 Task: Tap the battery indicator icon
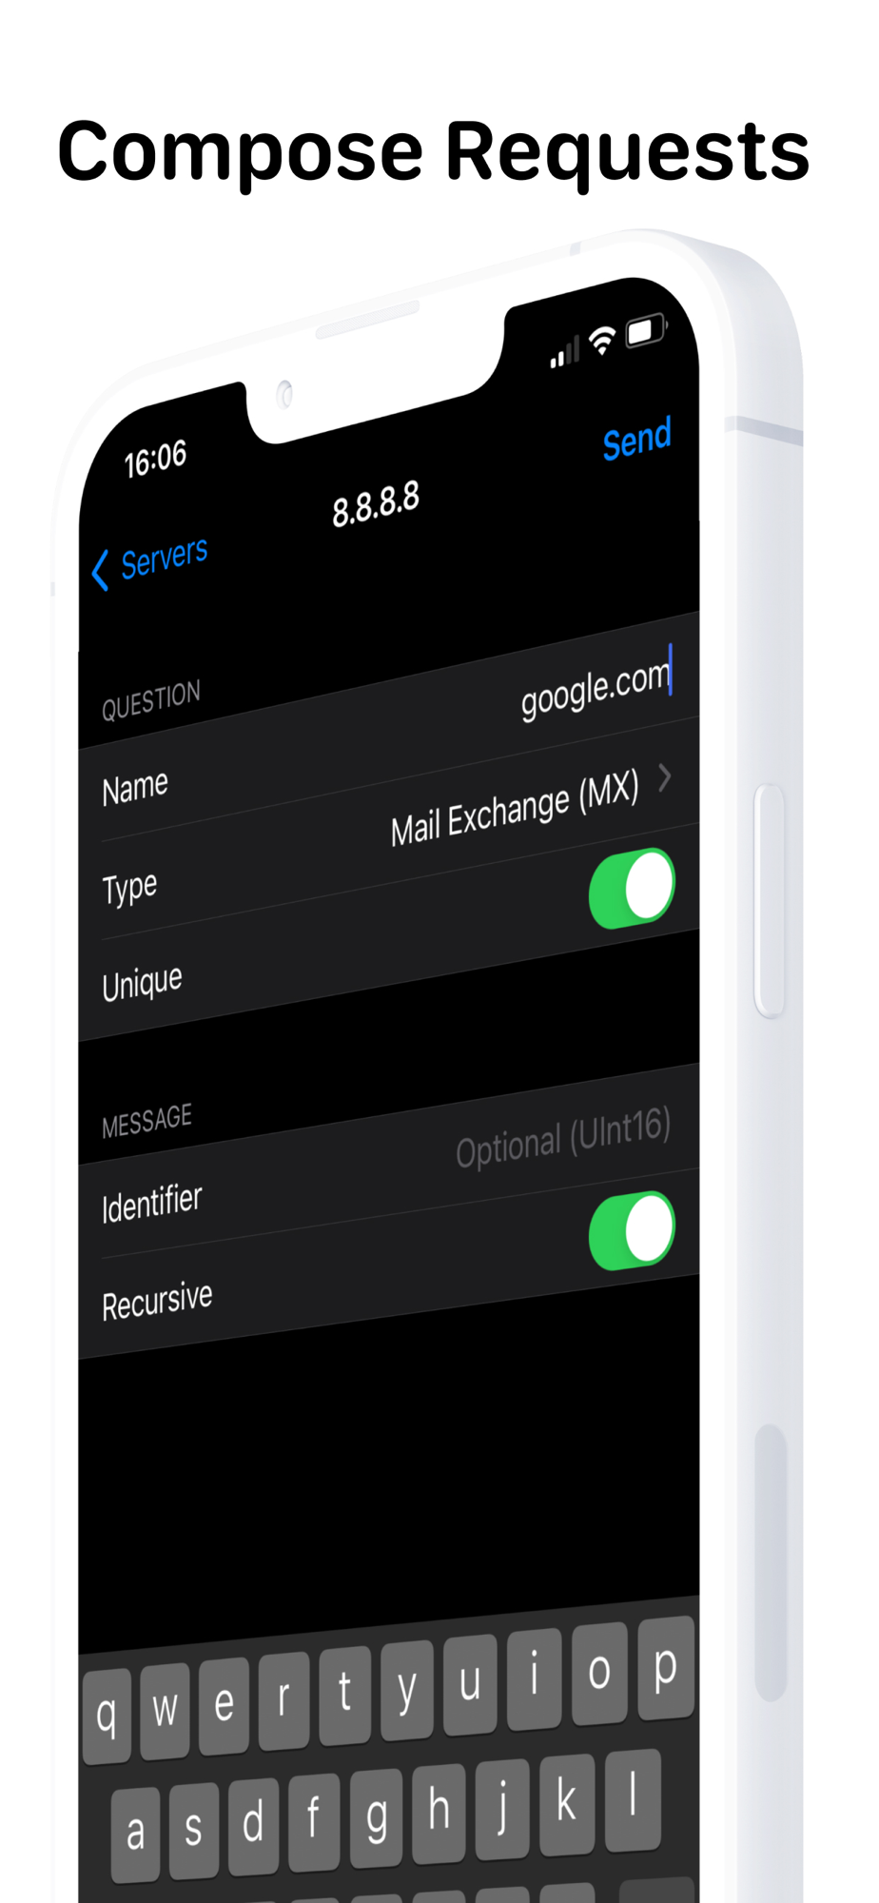coord(646,330)
